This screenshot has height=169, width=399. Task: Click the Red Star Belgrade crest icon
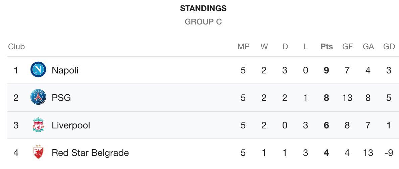(38, 152)
